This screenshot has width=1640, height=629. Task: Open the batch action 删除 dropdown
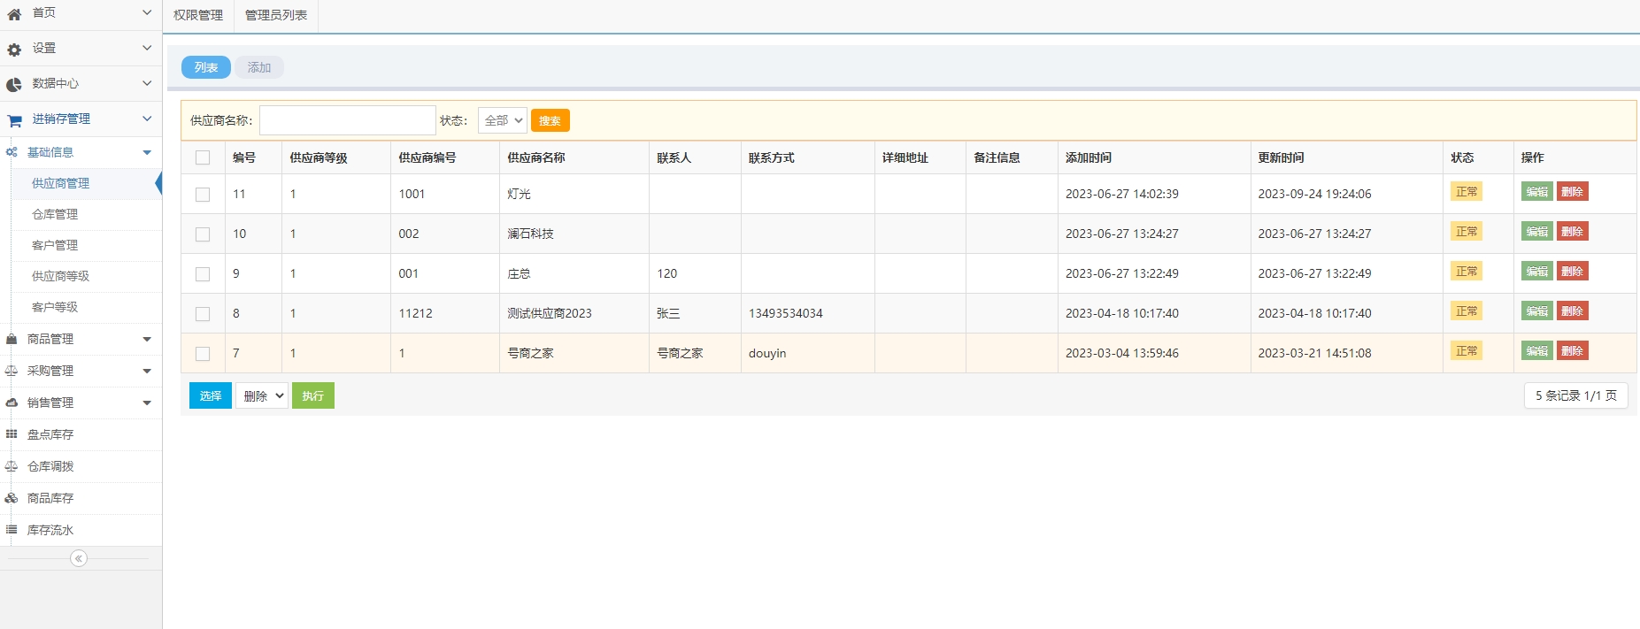click(x=261, y=396)
